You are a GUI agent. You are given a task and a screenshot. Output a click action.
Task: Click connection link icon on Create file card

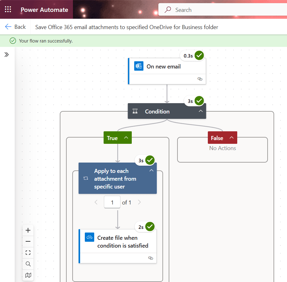pos(150,258)
